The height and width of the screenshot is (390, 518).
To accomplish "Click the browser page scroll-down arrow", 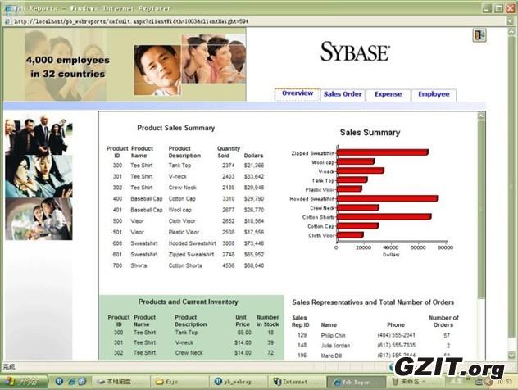I will (x=511, y=355).
